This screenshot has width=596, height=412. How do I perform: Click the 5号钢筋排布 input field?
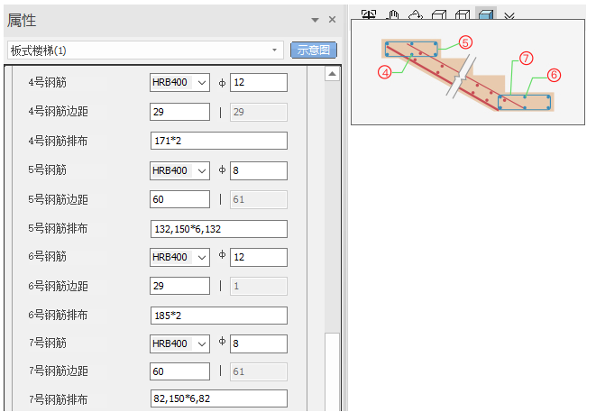[219, 229]
